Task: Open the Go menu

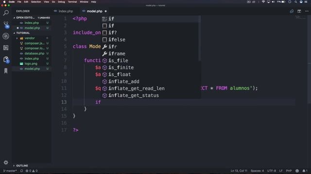Action: pos(53,2)
